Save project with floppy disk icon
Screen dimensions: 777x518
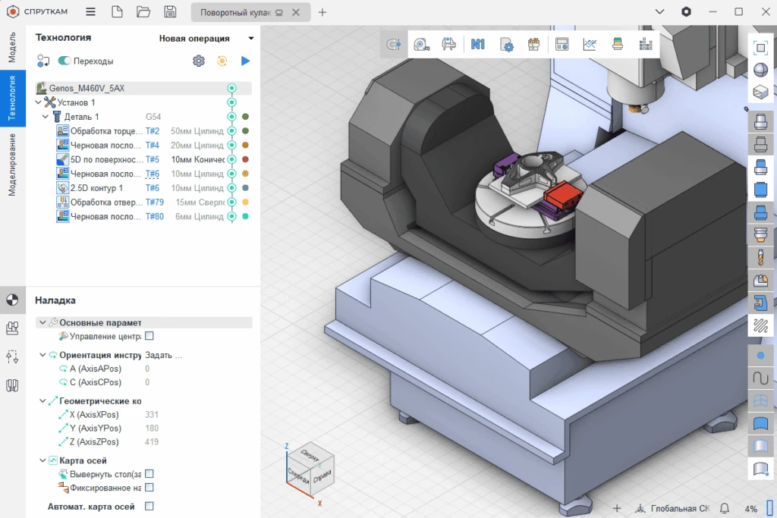170,12
